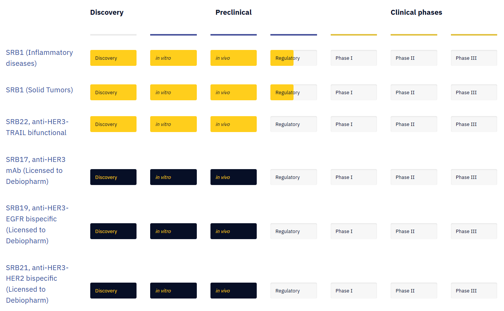The image size is (504, 311).
Task: Click the Discovery column heading
Action: (x=107, y=12)
